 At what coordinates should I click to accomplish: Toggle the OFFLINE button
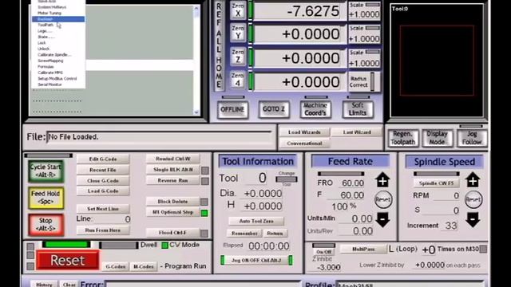point(232,109)
